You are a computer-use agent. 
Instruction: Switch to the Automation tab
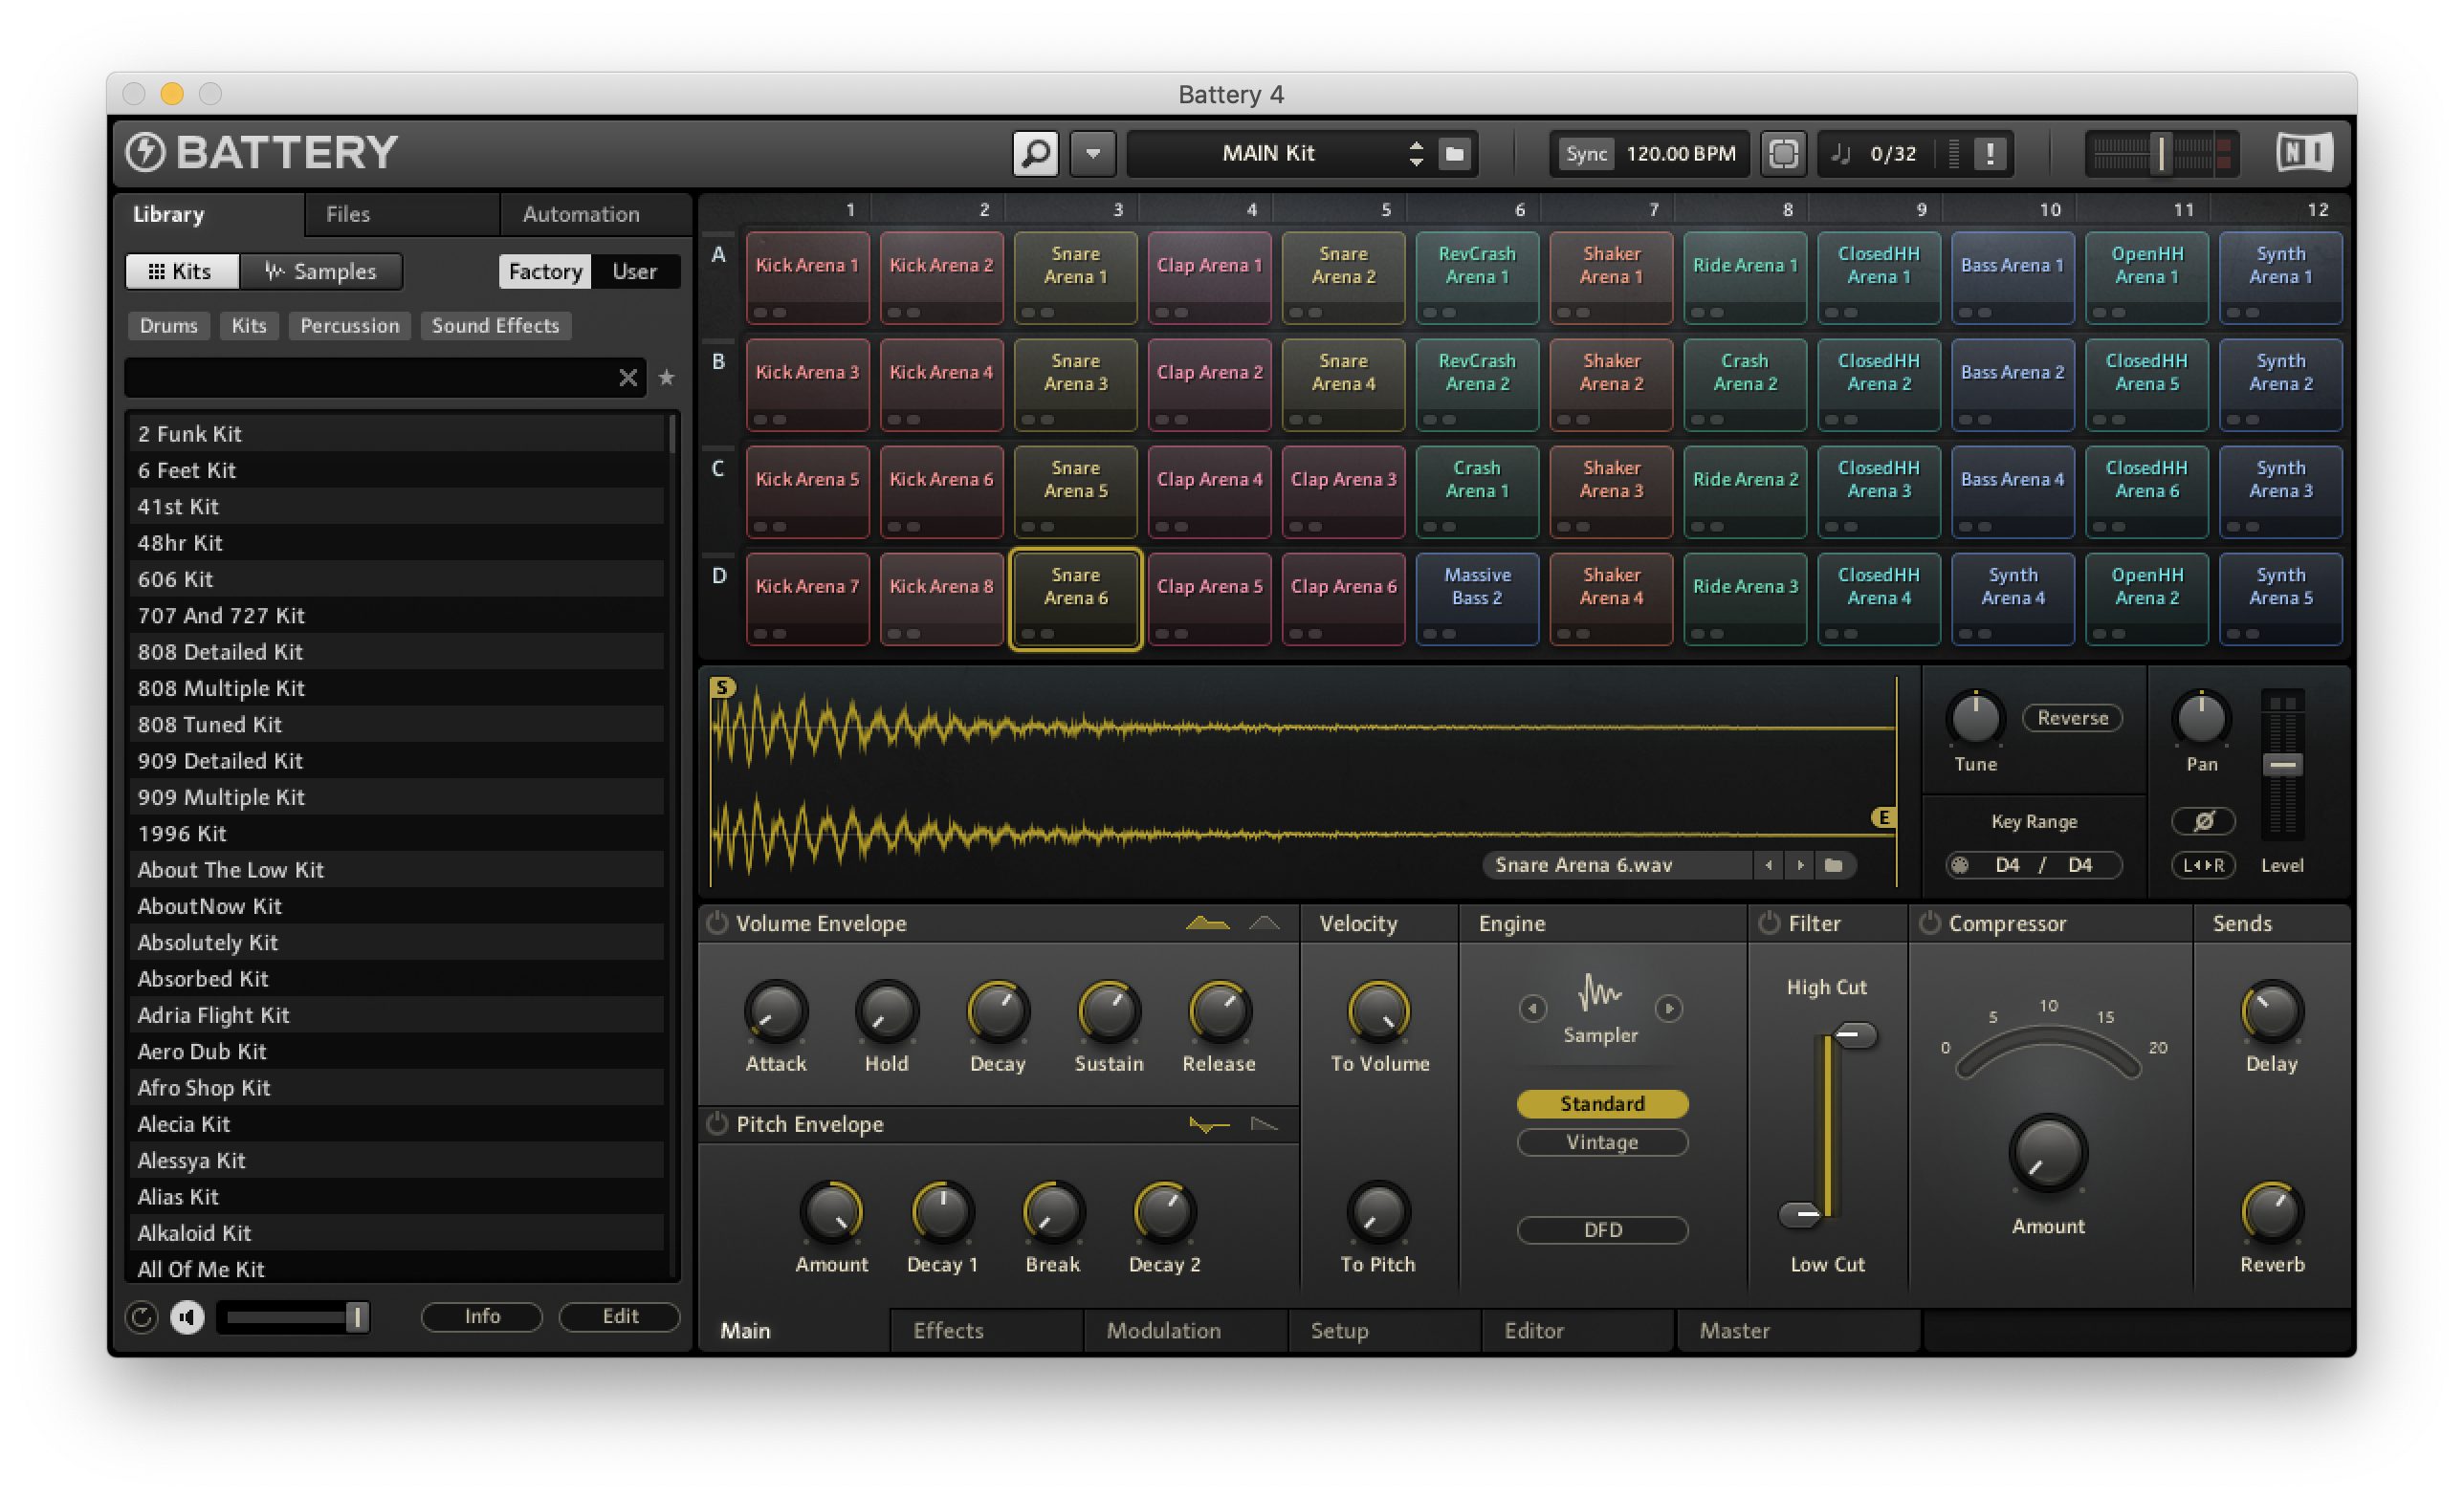(x=580, y=213)
